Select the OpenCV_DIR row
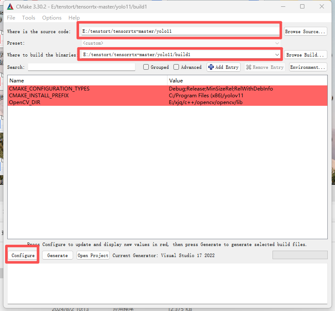This screenshot has height=311, width=335. [167, 102]
